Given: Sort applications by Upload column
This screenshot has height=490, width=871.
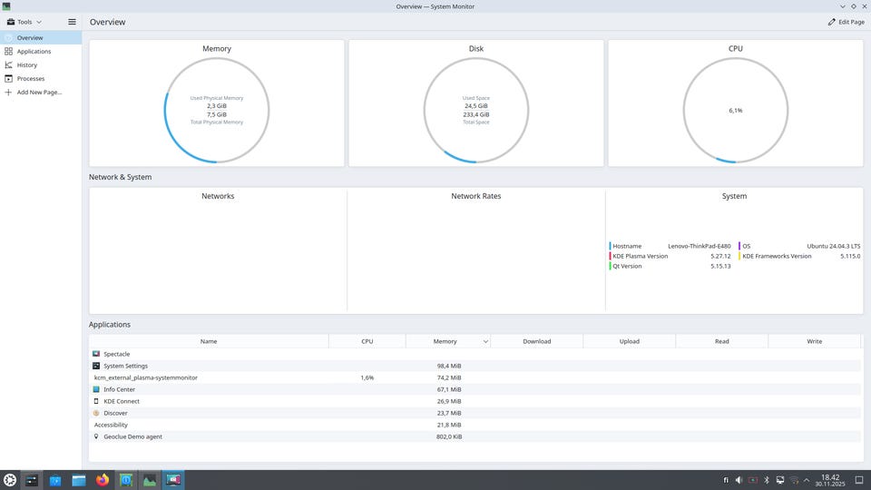Looking at the screenshot, I should click(630, 341).
